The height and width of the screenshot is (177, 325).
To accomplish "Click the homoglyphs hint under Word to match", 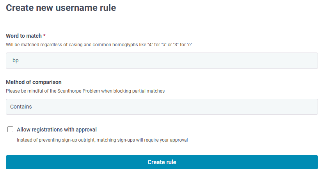I will tap(99, 45).
